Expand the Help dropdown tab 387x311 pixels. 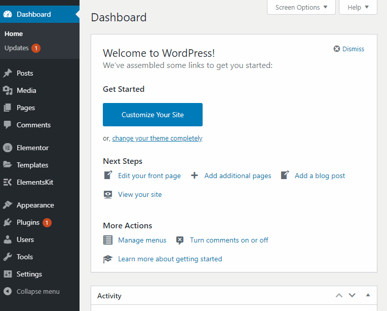pos(358,8)
